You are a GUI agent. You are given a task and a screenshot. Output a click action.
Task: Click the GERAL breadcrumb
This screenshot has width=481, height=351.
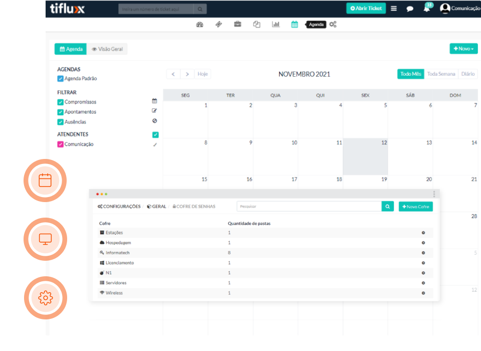click(156, 207)
